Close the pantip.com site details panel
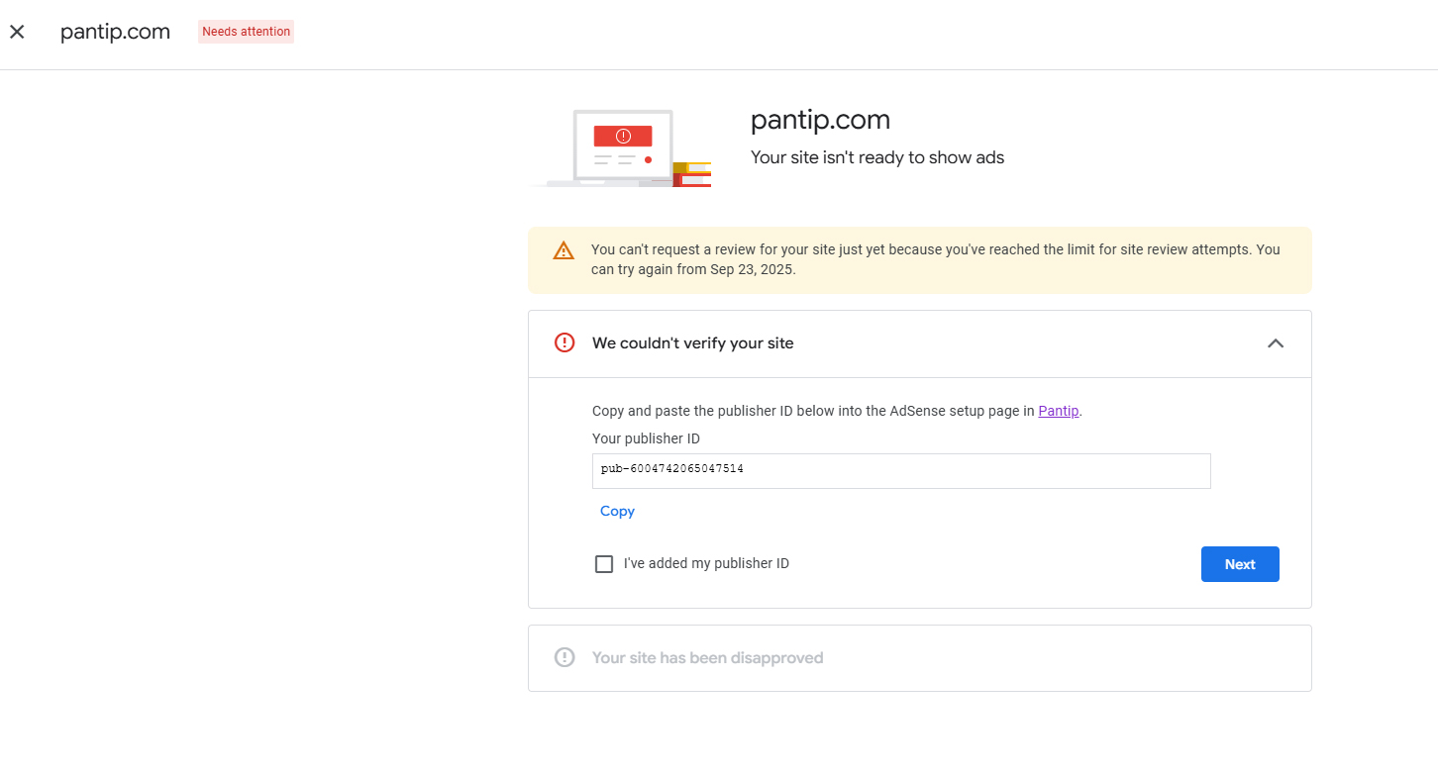 (17, 32)
